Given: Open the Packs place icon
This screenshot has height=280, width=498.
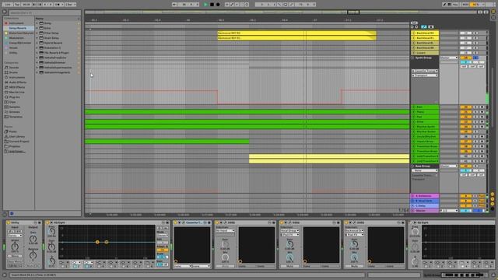Looking at the screenshot, I should coord(6,131).
